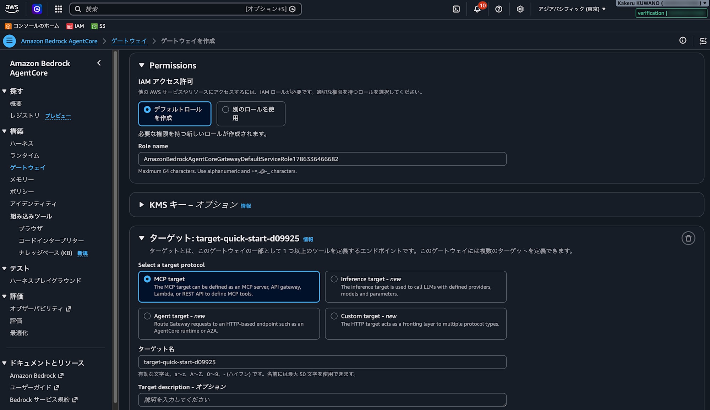The height and width of the screenshot is (410, 710).
Task: Open ブラウザ built-in tool page
Action: pos(31,228)
